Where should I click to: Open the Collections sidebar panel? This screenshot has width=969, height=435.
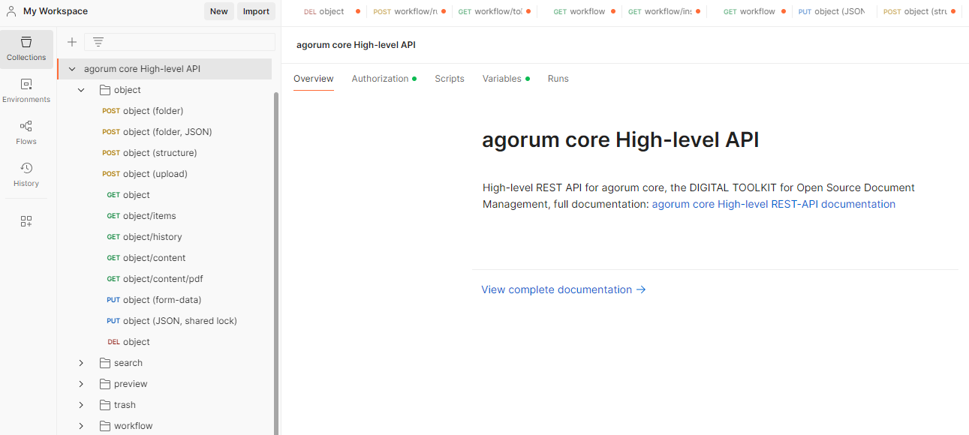click(26, 49)
